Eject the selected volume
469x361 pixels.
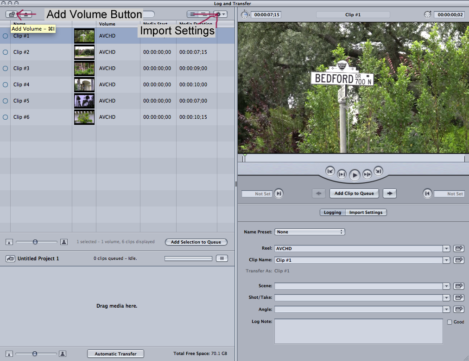pos(26,14)
